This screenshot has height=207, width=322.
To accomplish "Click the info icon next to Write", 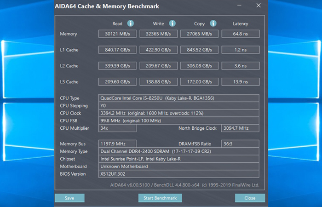I will (172, 23).
